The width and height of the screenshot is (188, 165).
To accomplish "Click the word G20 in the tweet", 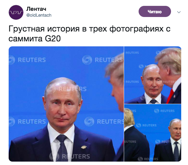I will [x=53, y=39].
